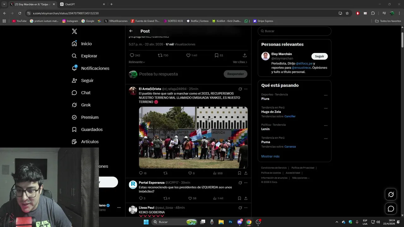Go to Inicio in the sidebar
404x227 pixels.
(x=82, y=44)
